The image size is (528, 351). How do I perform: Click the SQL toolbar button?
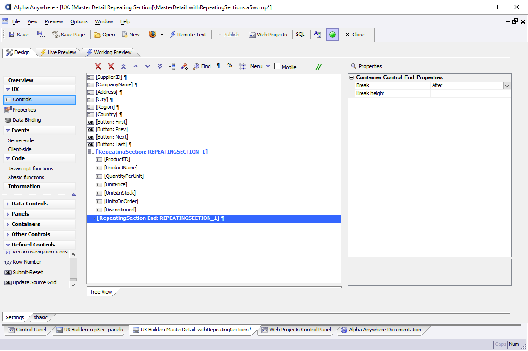coord(300,34)
